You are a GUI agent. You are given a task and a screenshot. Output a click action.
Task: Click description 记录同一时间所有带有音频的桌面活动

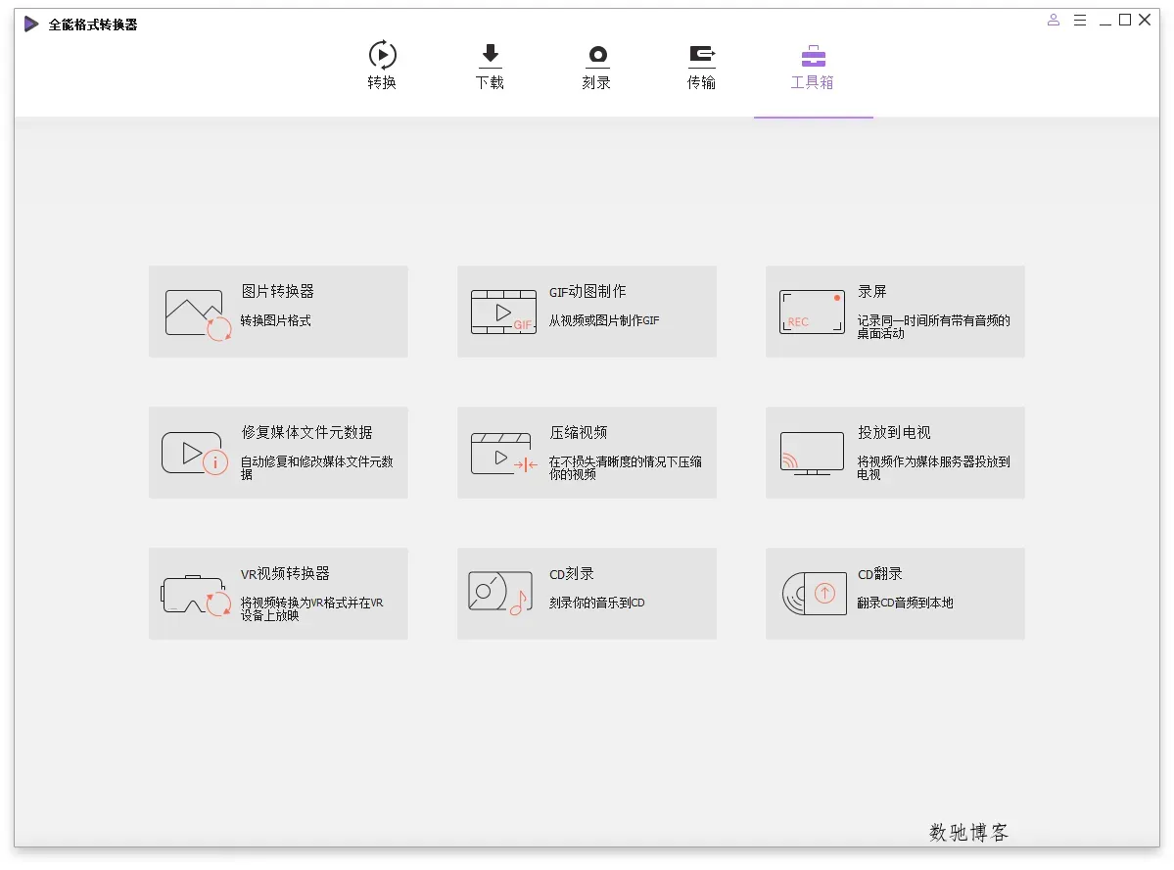[x=934, y=326]
